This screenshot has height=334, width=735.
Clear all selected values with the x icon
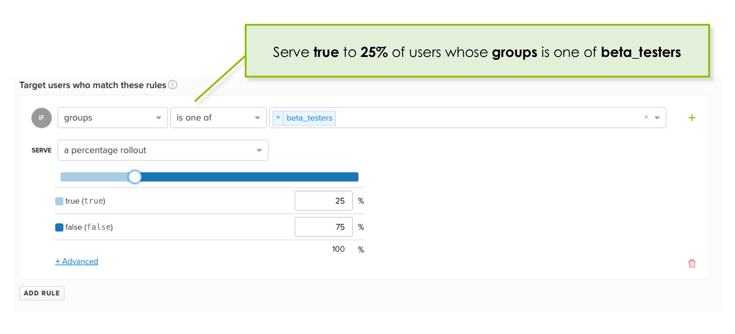point(646,118)
